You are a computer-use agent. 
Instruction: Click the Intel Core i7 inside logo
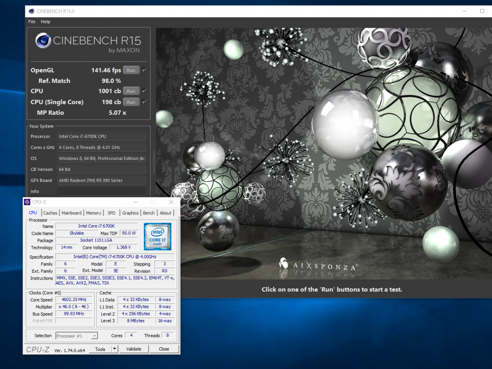157,237
